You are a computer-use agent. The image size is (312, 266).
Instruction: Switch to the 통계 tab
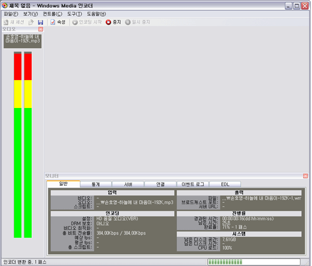pos(96,185)
